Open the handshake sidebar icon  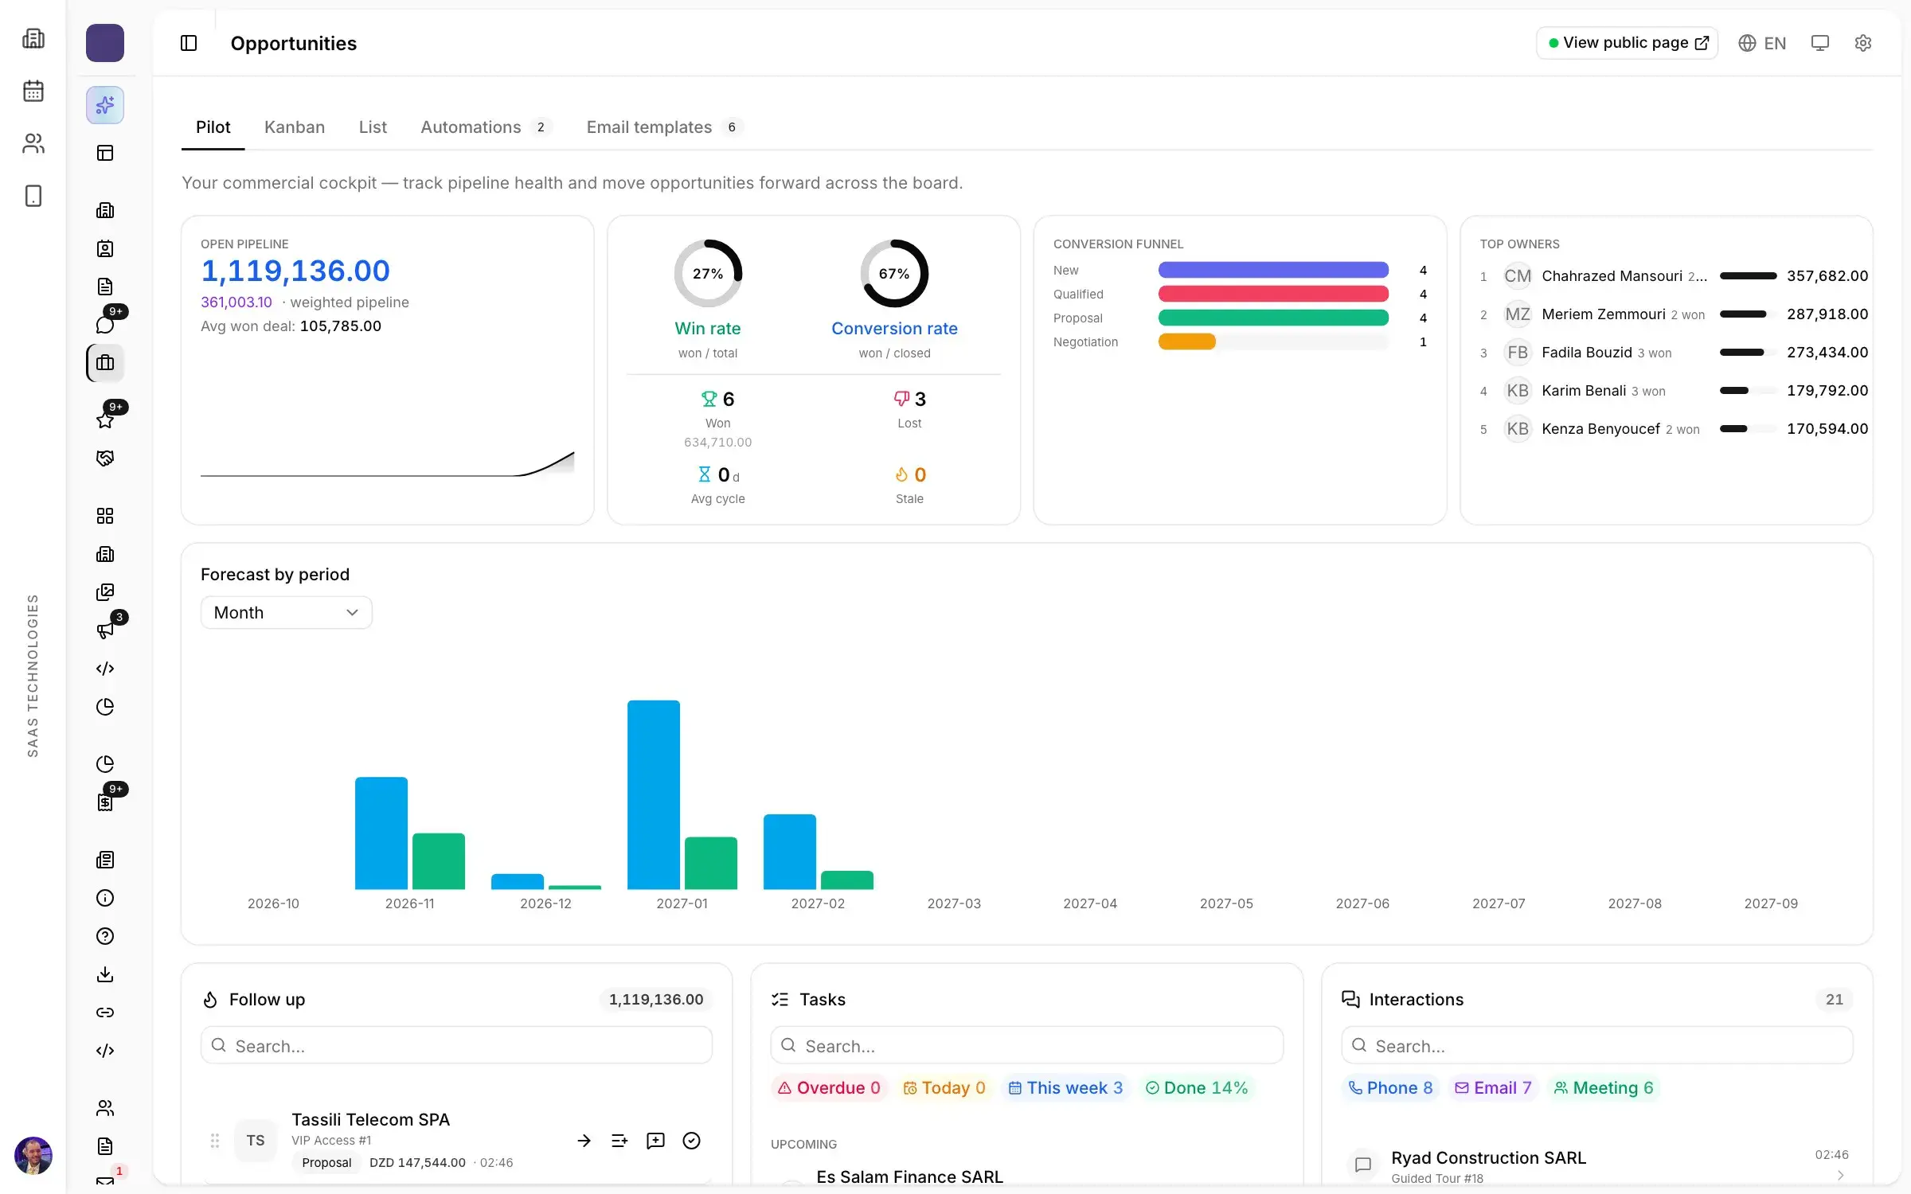(x=105, y=458)
